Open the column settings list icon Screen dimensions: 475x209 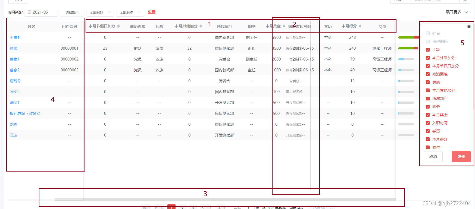pyautogui.click(x=469, y=26)
